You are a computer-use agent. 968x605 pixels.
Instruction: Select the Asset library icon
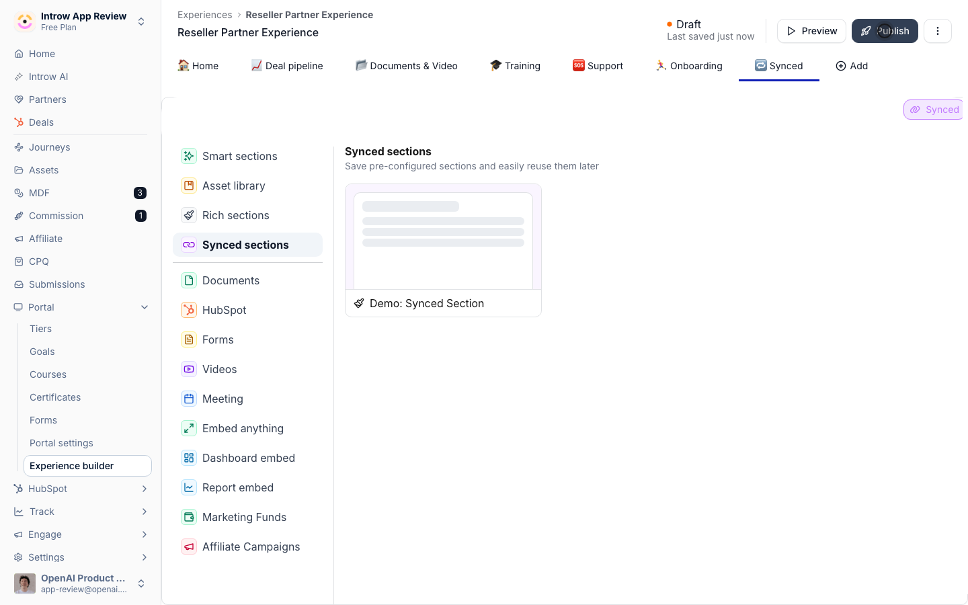189,186
